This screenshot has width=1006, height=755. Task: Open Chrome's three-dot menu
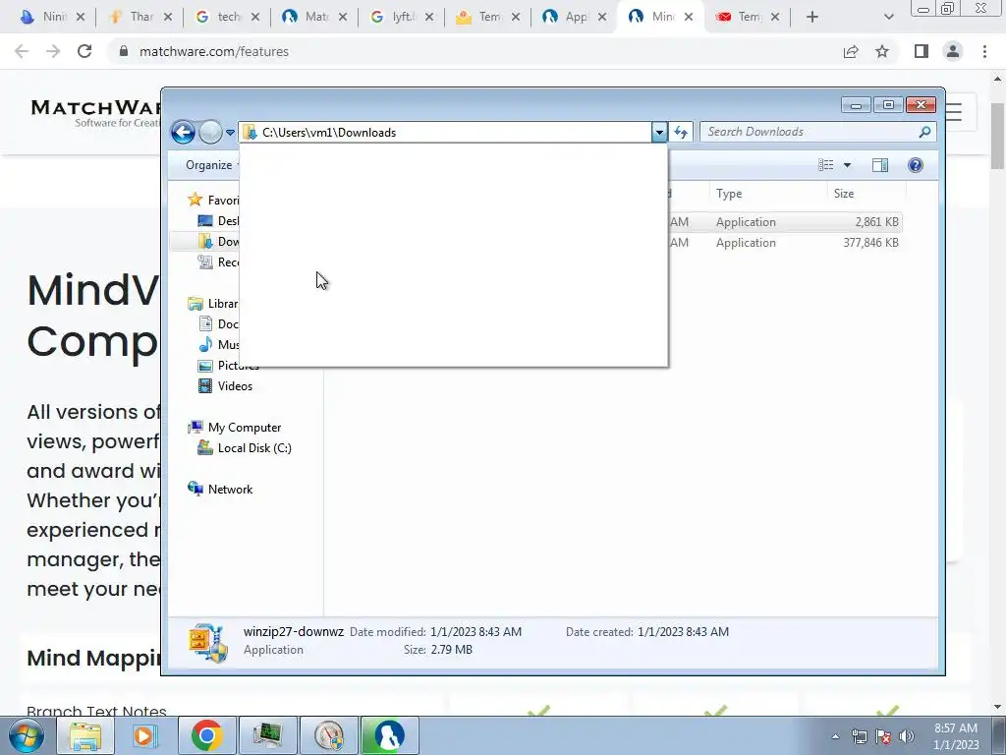click(x=984, y=51)
